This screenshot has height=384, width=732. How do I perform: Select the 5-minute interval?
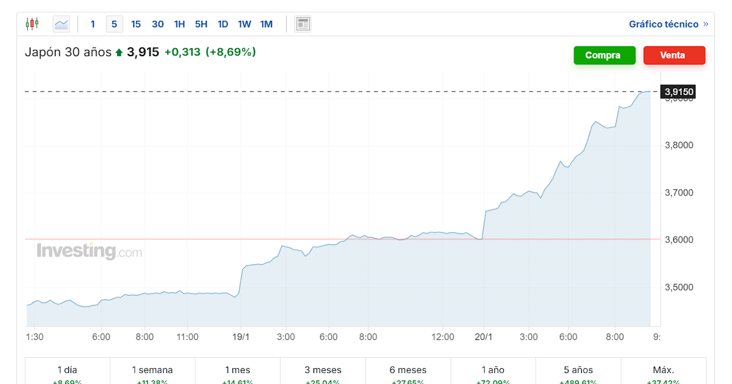pyautogui.click(x=114, y=24)
